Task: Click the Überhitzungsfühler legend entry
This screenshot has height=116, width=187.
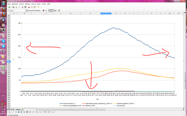Action: click(124, 104)
